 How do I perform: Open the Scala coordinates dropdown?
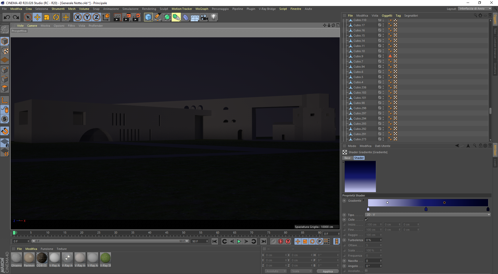(x=301, y=271)
